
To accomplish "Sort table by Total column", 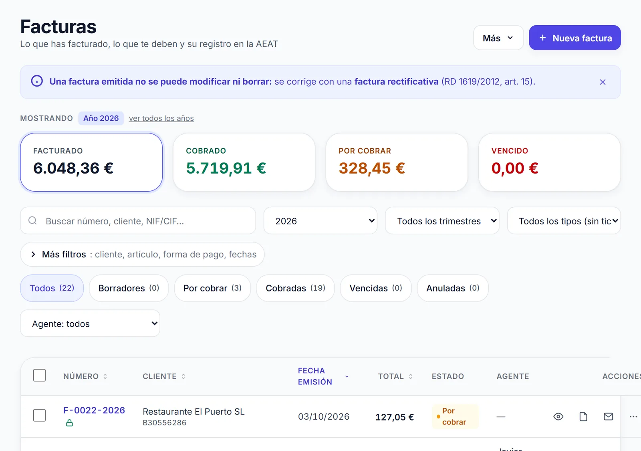I will tap(395, 376).
